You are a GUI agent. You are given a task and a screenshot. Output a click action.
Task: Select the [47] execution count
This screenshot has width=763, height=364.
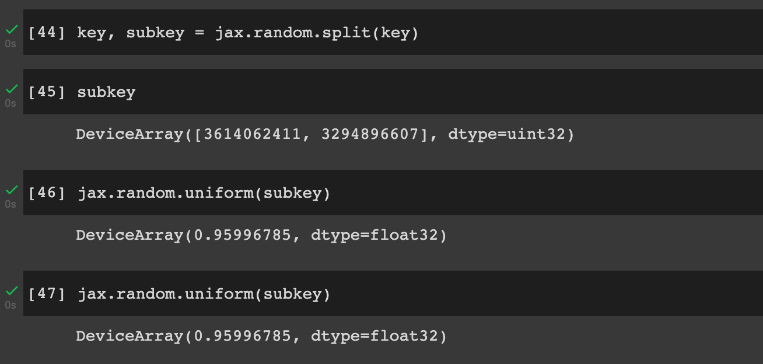[x=47, y=293]
